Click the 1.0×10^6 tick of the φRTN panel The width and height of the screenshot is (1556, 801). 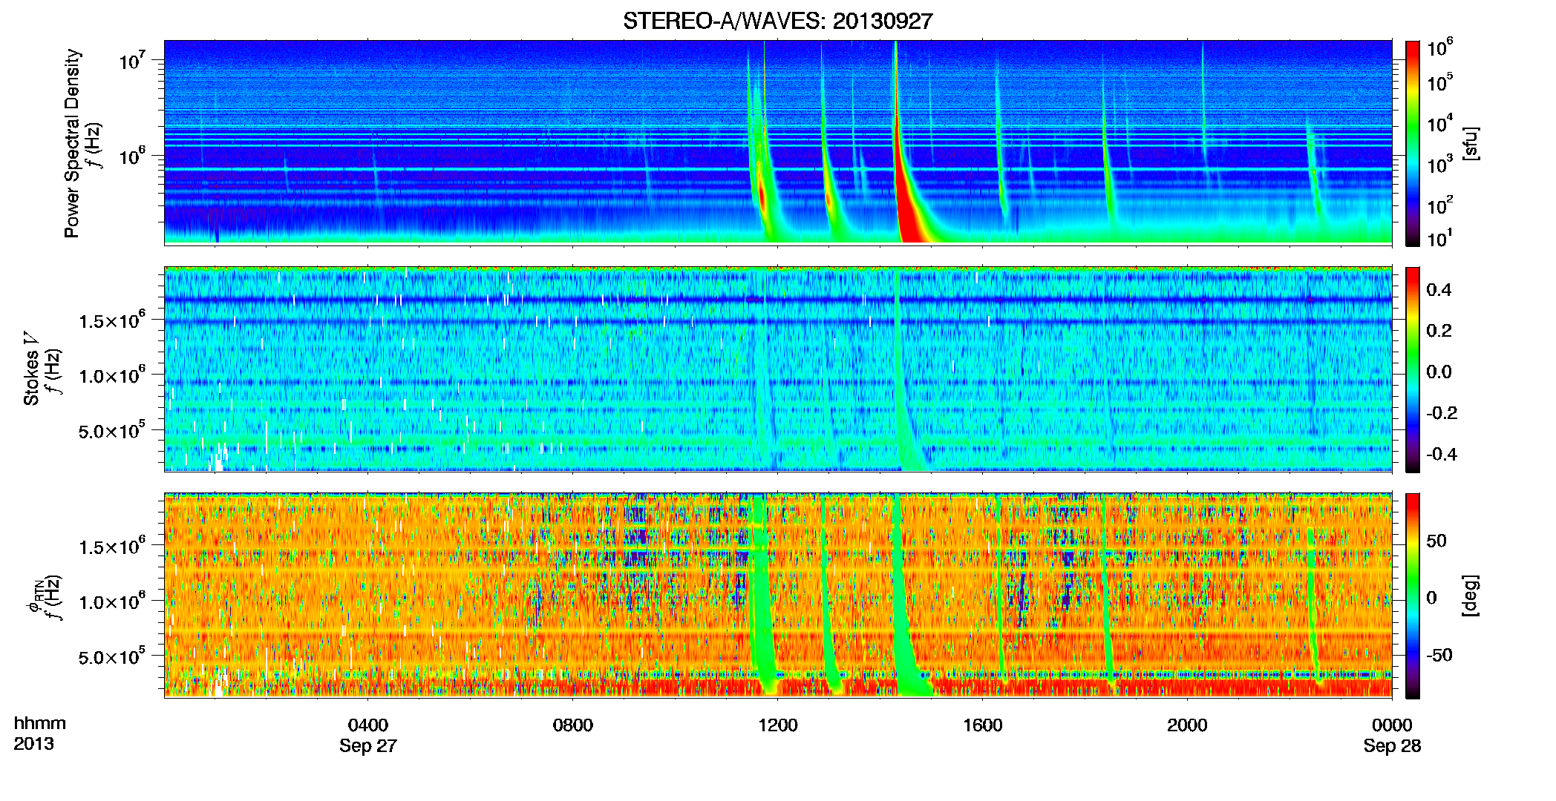(x=112, y=601)
